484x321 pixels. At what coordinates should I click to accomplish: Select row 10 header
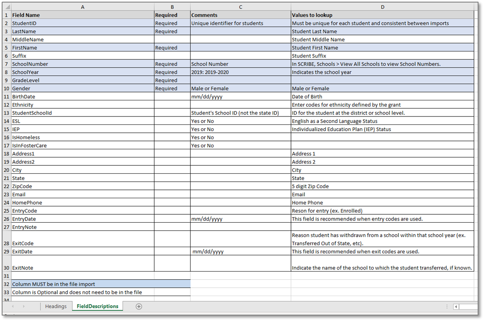(7, 88)
